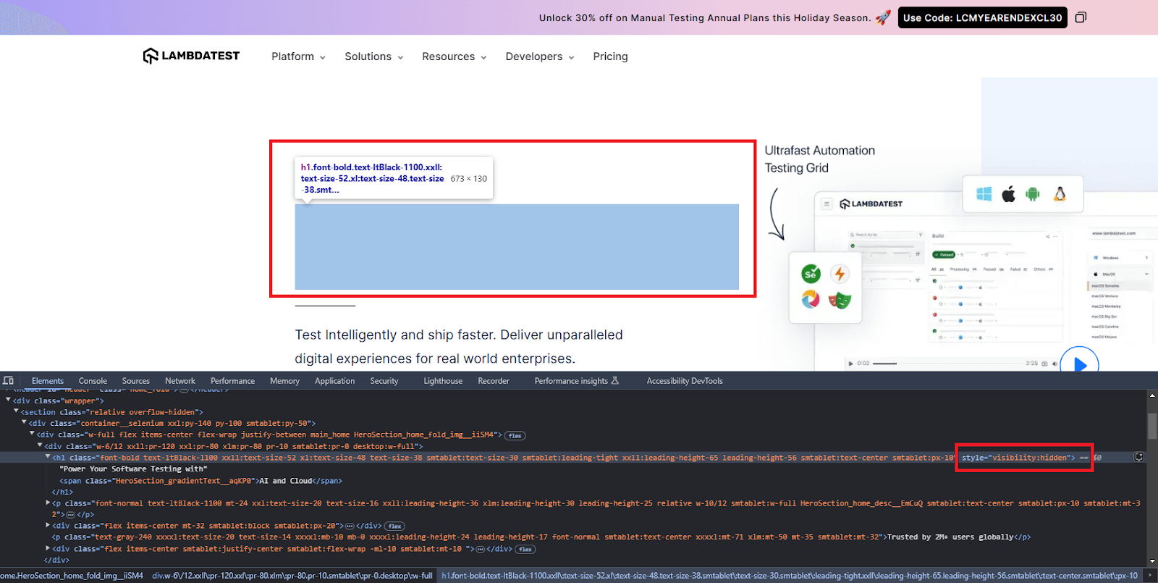The width and height of the screenshot is (1158, 583).
Task: Expand the collapsed ellipsis in the mt-32 div
Action: click(x=350, y=526)
